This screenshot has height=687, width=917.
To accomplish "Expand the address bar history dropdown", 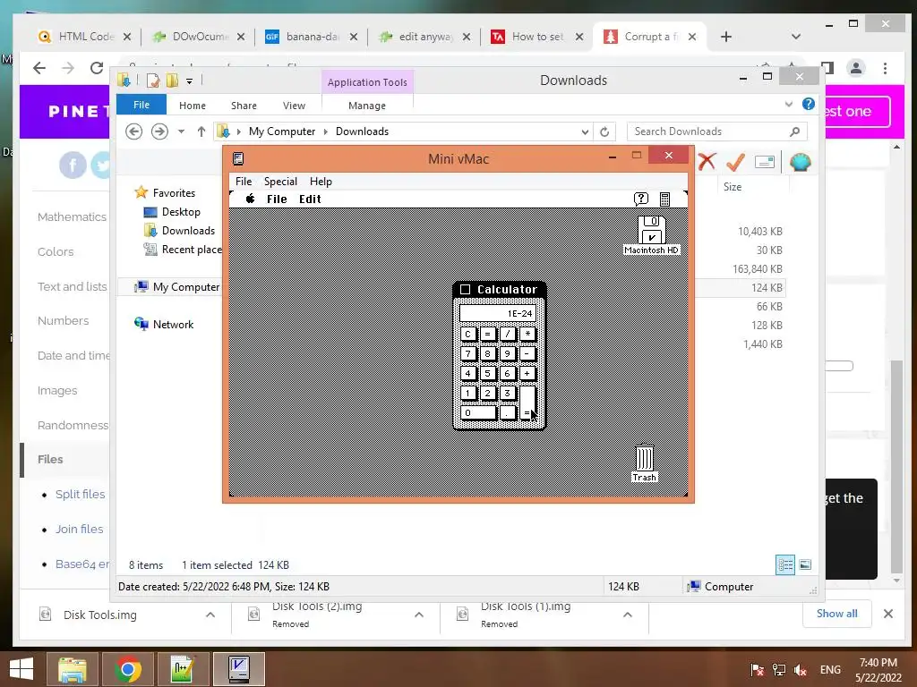I will point(585,132).
